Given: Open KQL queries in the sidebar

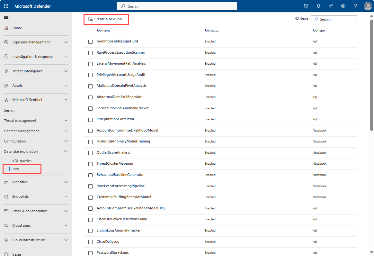Looking at the screenshot, I should [x=22, y=161].
